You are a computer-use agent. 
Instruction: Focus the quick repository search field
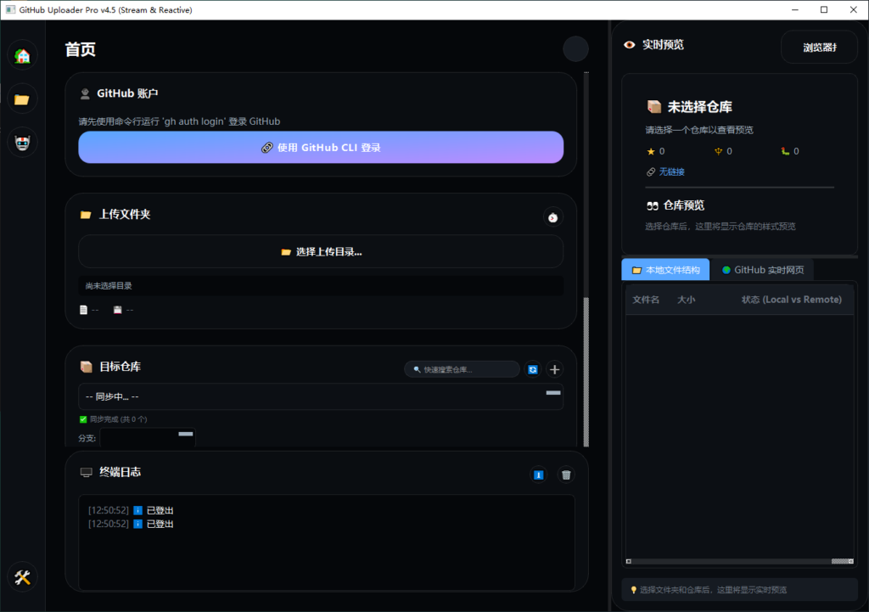[x=463, y=369]
